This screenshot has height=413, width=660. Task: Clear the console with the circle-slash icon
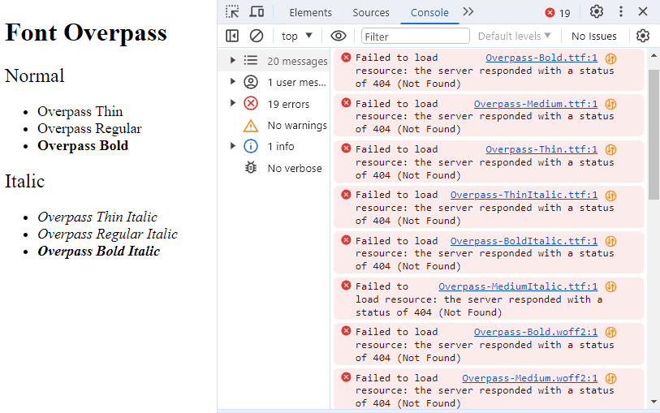[x=257, y=37]
